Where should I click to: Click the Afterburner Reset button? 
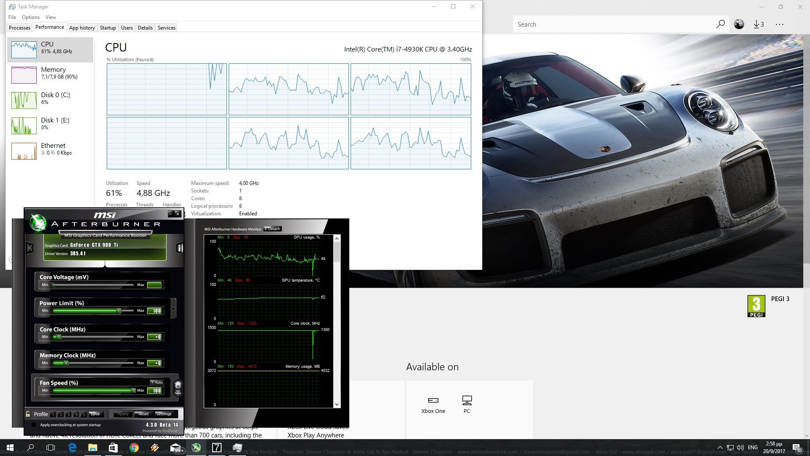143,414
